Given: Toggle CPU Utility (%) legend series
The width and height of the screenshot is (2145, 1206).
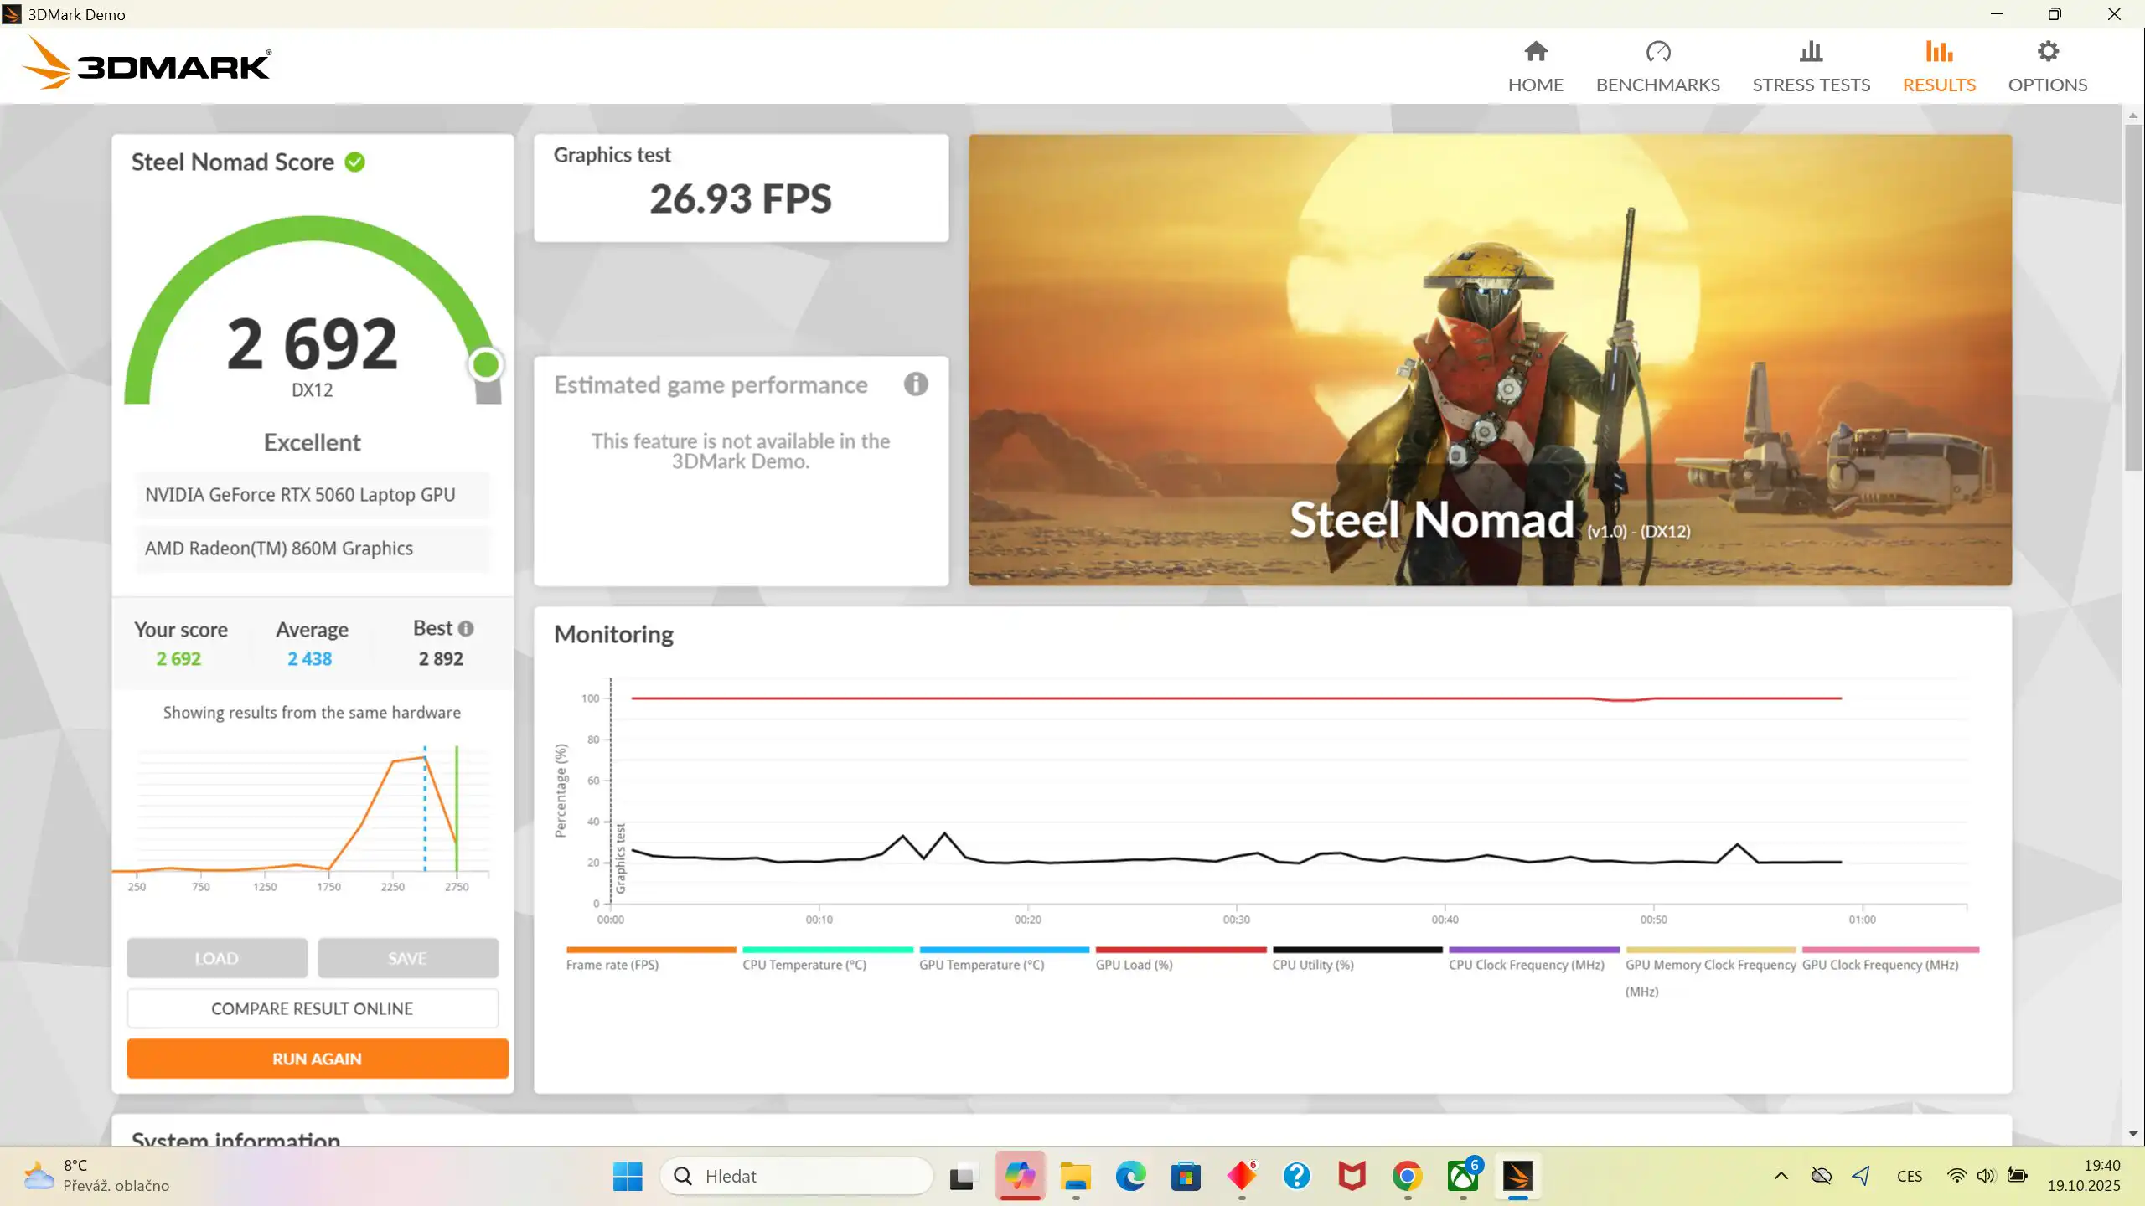Looking at the screenshot, I should pos(1312,965).
